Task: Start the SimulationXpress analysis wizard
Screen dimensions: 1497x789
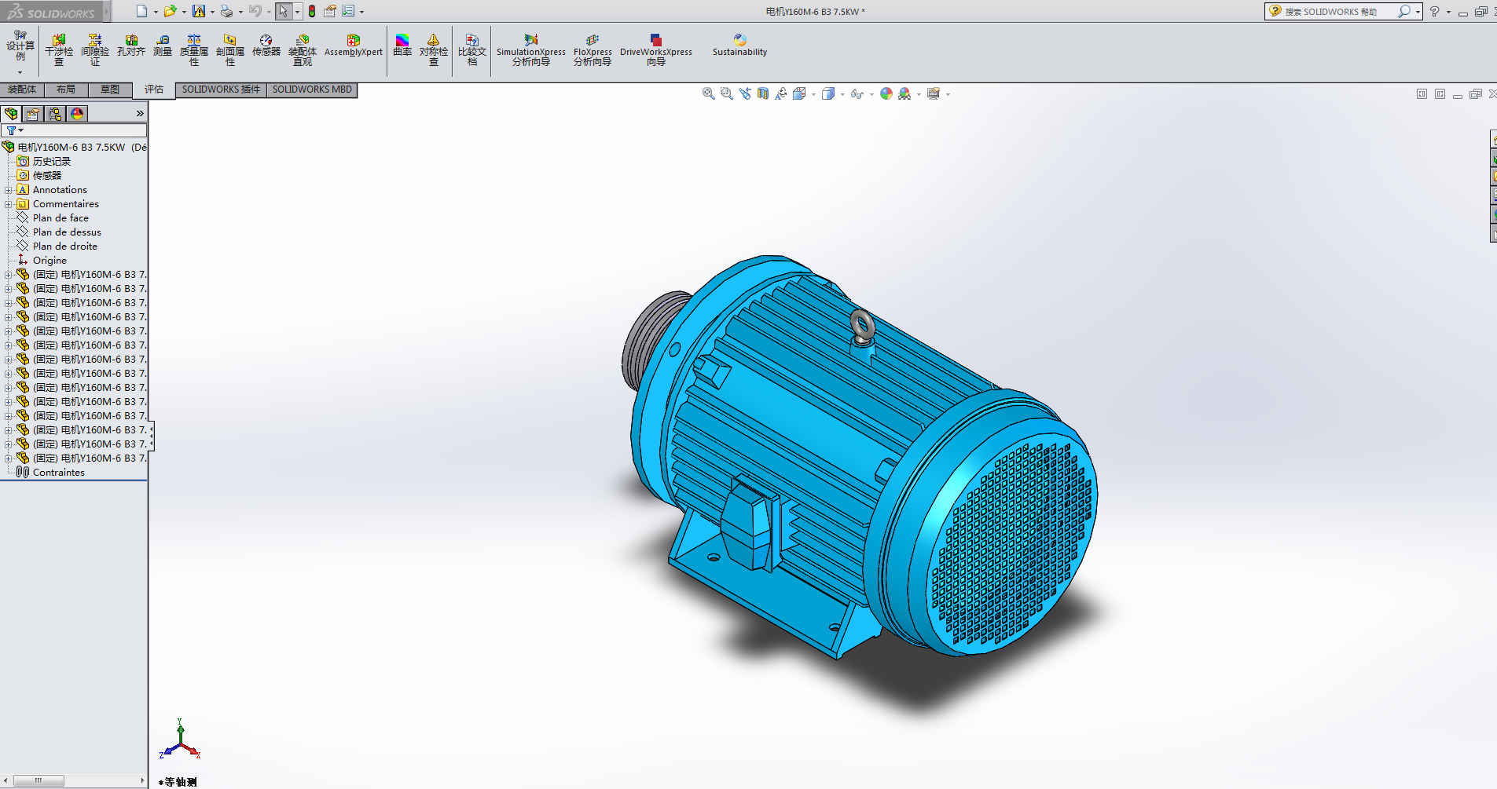Action: [x=531, y=49]
